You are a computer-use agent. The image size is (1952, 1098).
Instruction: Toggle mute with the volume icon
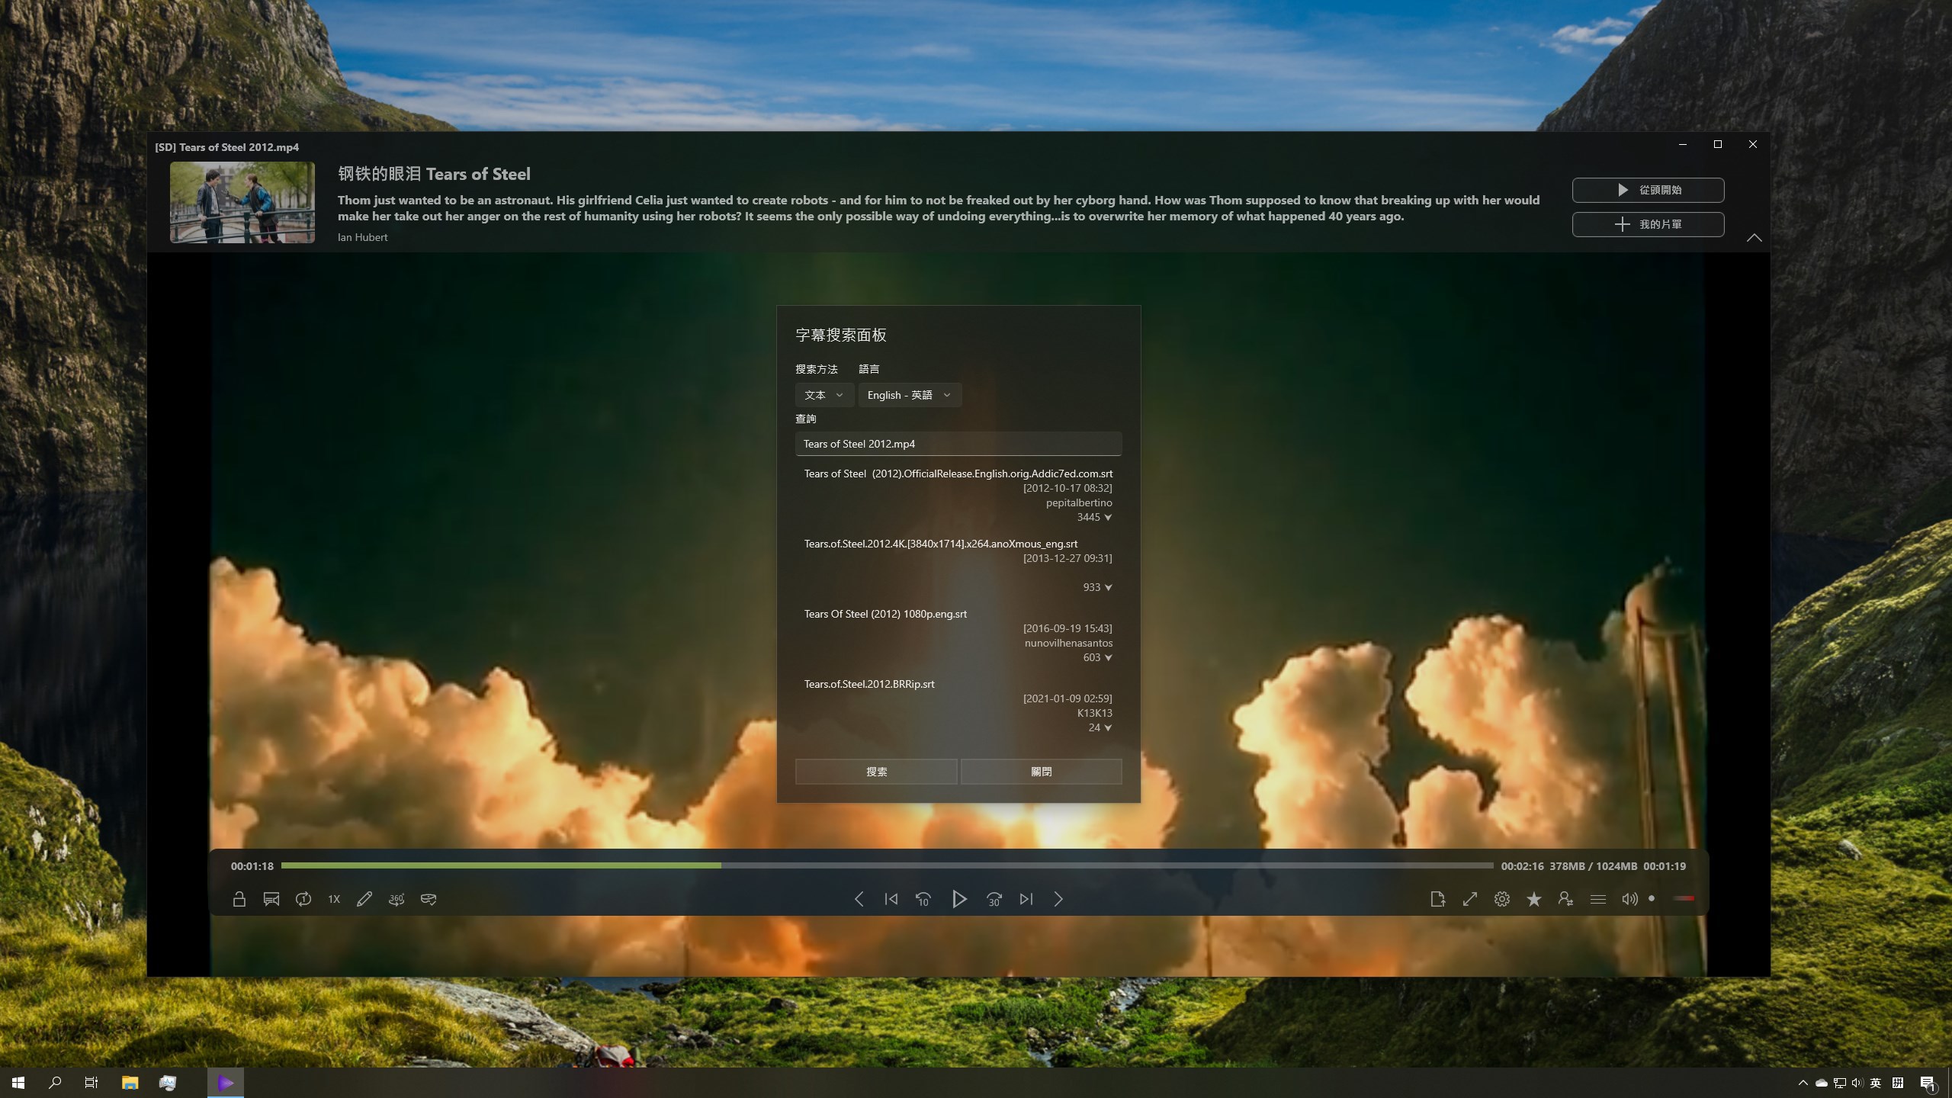(1629, 899)
